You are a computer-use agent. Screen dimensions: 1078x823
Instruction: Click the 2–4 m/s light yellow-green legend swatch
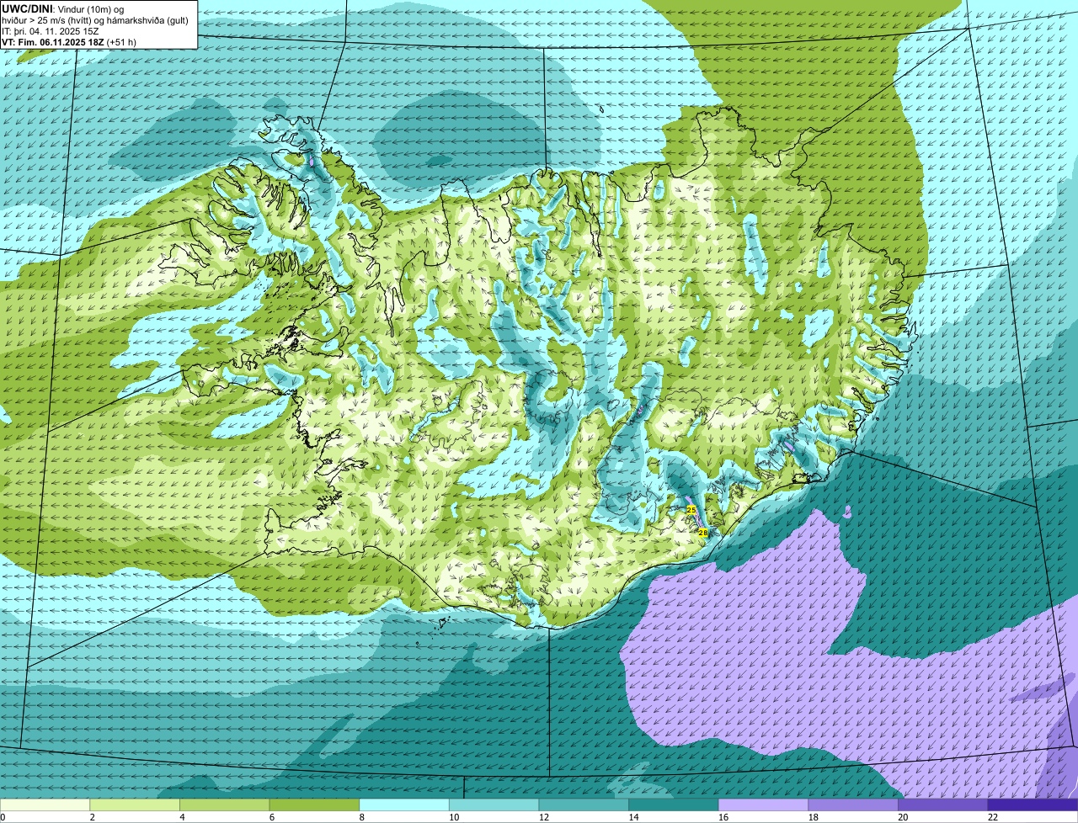pyautogui.click(x=135, y=804)
